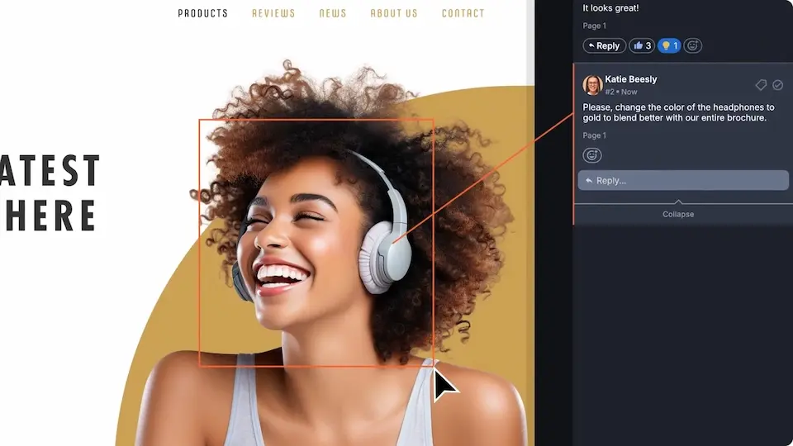Select the ABOUT US nav item
This screenshot has width=793, height=446.
pos(394,13)
